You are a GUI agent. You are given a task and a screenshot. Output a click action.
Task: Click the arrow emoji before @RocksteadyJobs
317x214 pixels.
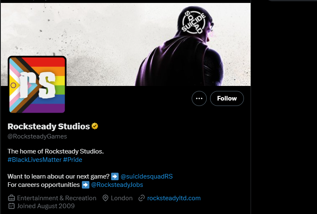pos(86,184)
